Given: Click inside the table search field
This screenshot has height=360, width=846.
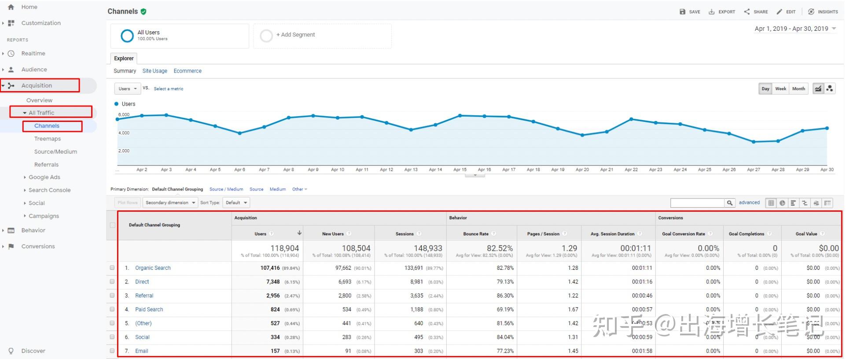Looking at the screenshot, I should click(697, 203).
